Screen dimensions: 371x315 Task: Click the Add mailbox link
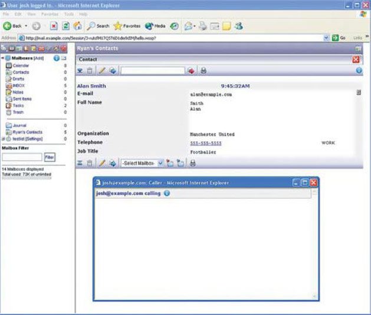pos(39,59)
